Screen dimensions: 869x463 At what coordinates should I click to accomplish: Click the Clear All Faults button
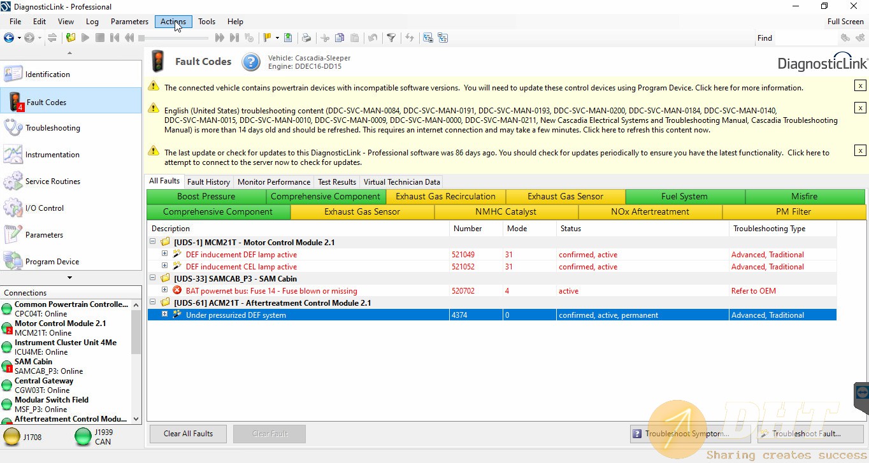188,434
